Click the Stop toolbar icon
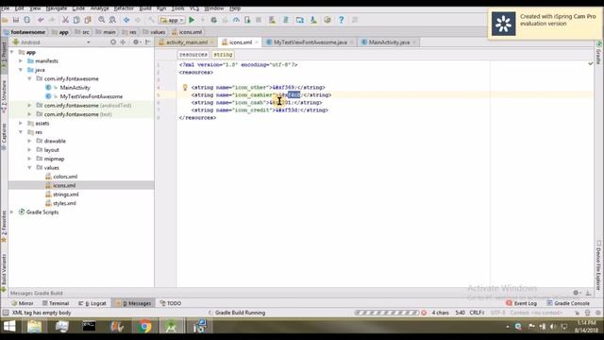Screen dimensions: 604x340 pos(259,20)
